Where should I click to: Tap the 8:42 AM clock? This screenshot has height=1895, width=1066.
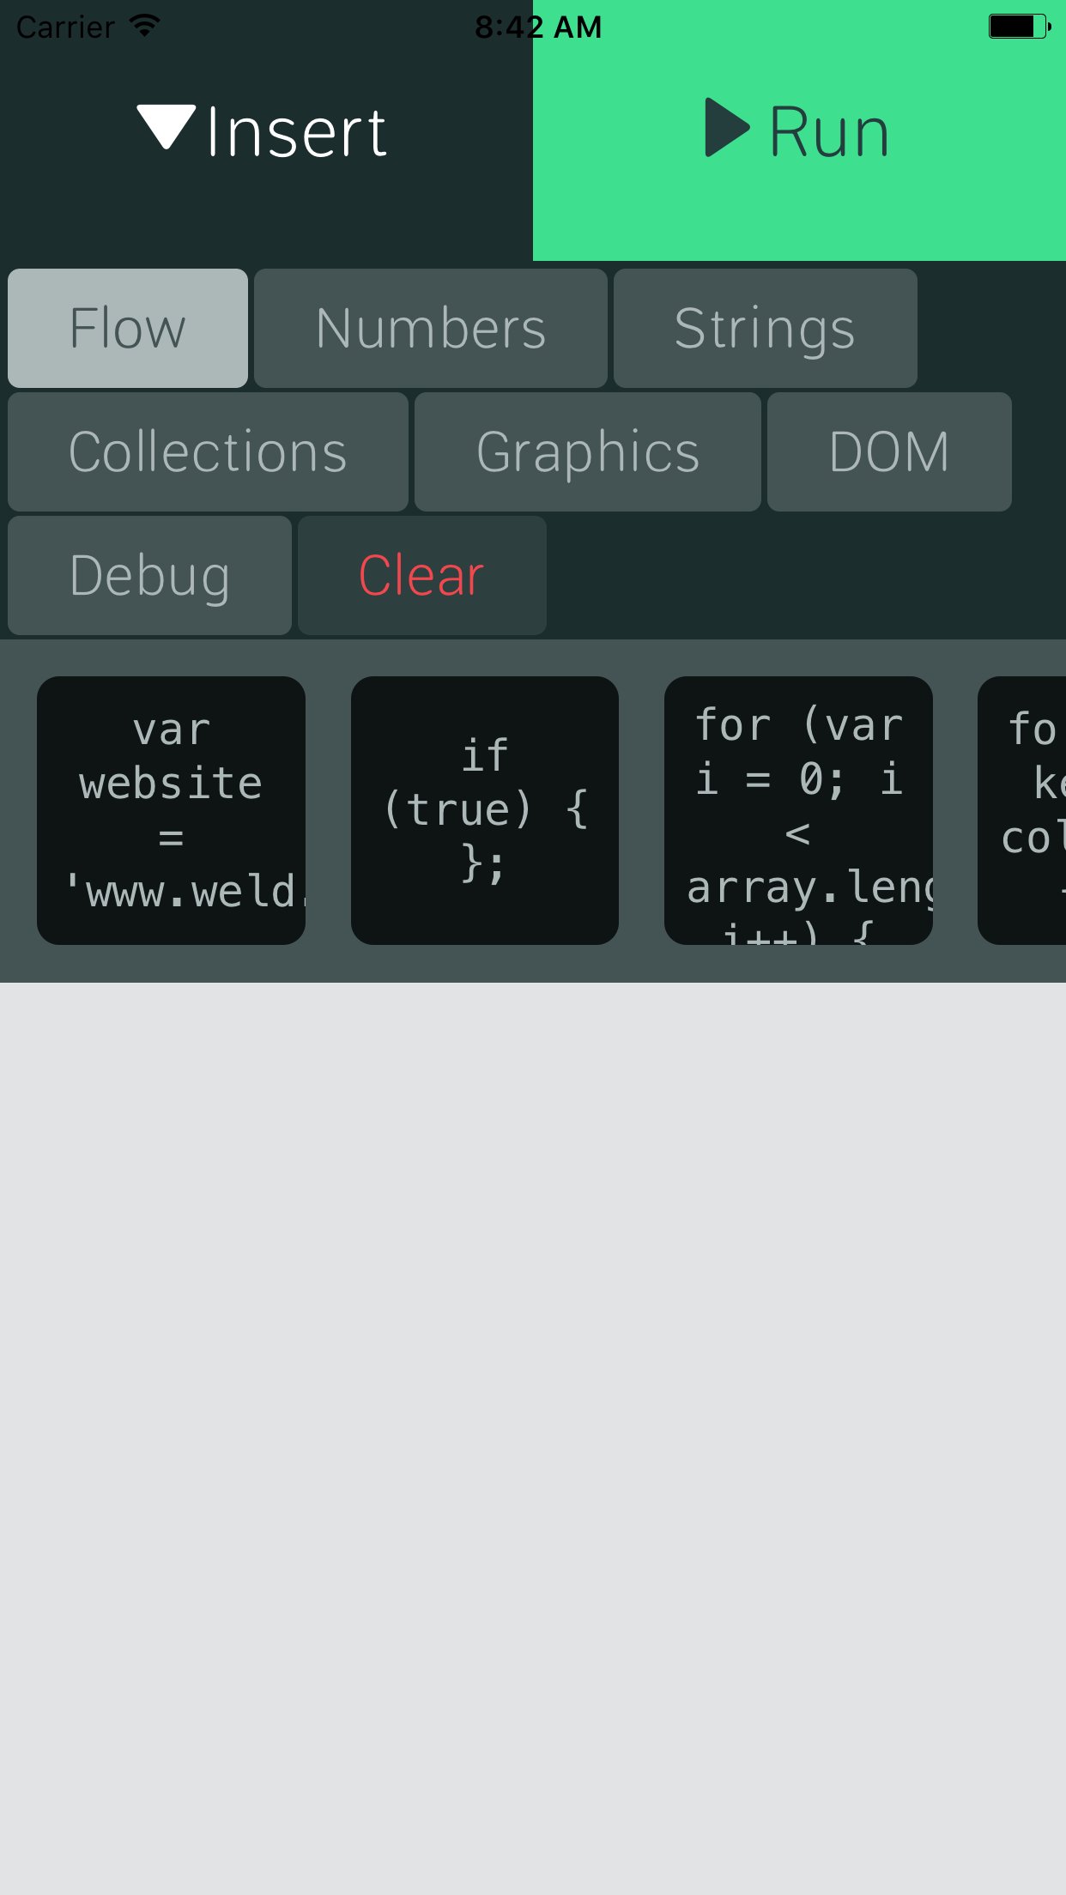pos(538,27)
